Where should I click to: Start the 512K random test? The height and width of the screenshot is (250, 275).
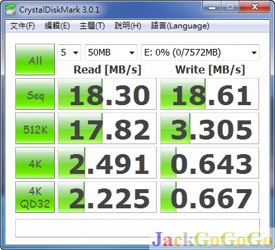click(35, 128)
